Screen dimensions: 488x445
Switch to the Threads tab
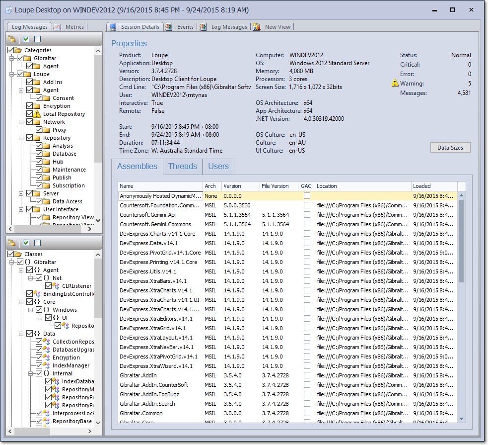click(183, 167)
